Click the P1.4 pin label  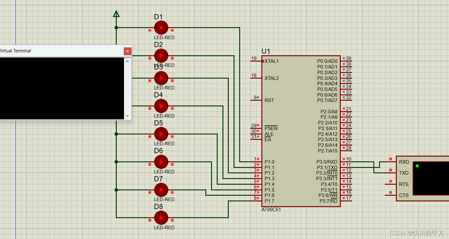click(x=270, y=184)
